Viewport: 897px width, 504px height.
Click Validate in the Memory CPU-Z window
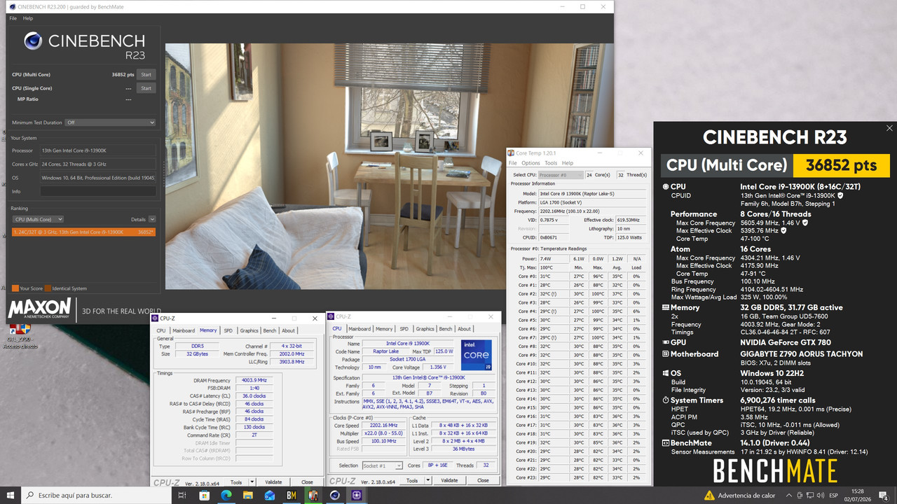pyautogui.click(x=273, y=482)
